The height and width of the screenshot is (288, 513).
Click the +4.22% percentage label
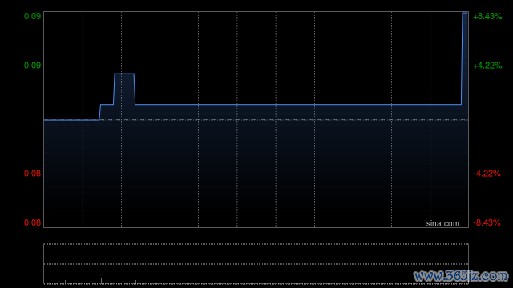click(487, 66)
